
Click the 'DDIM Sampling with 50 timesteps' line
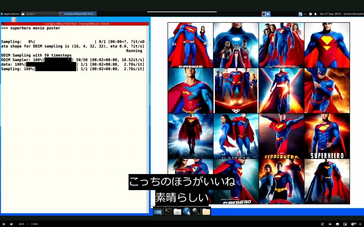[x=36, y=55]
